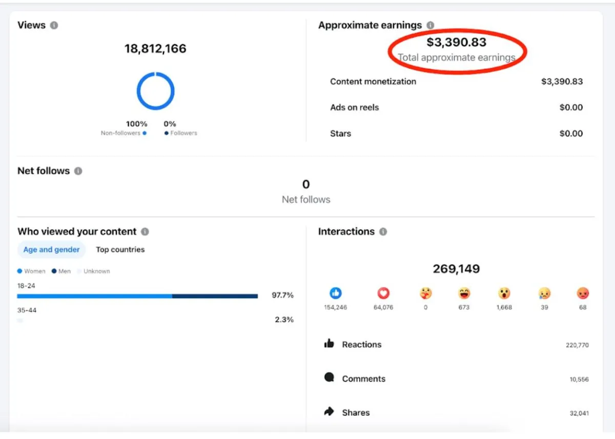This screenshot has width=615, height=439.
Task: Open the Interactions info icon
Action: [383, 232]
